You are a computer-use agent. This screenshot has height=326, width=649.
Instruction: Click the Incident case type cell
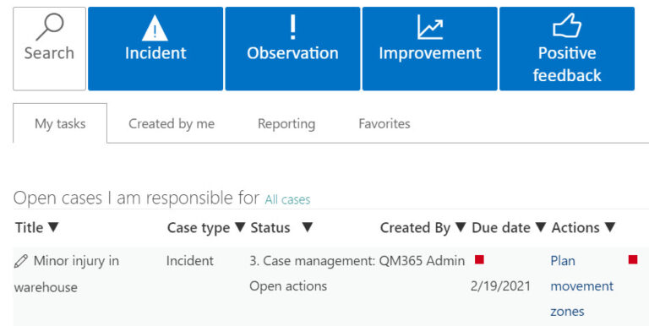click(190, 261)
